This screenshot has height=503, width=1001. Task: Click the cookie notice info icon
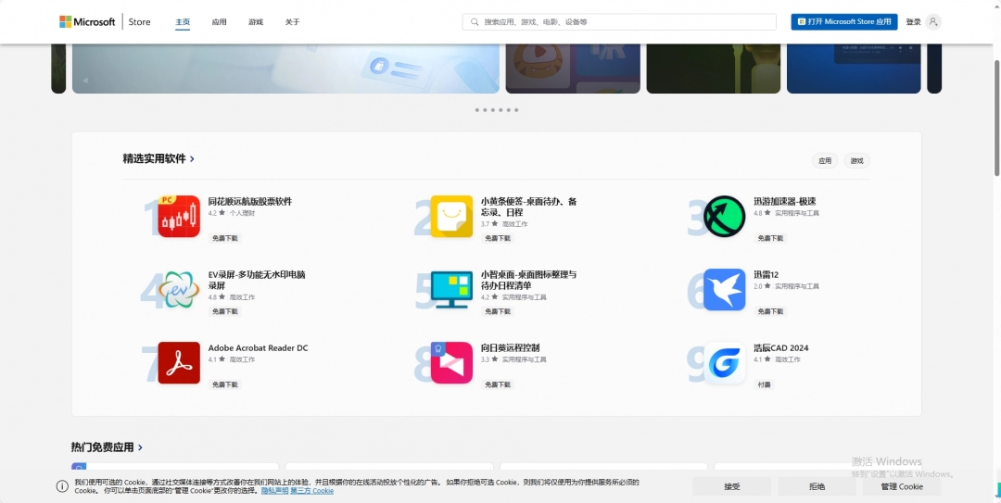tap(62, 486)
